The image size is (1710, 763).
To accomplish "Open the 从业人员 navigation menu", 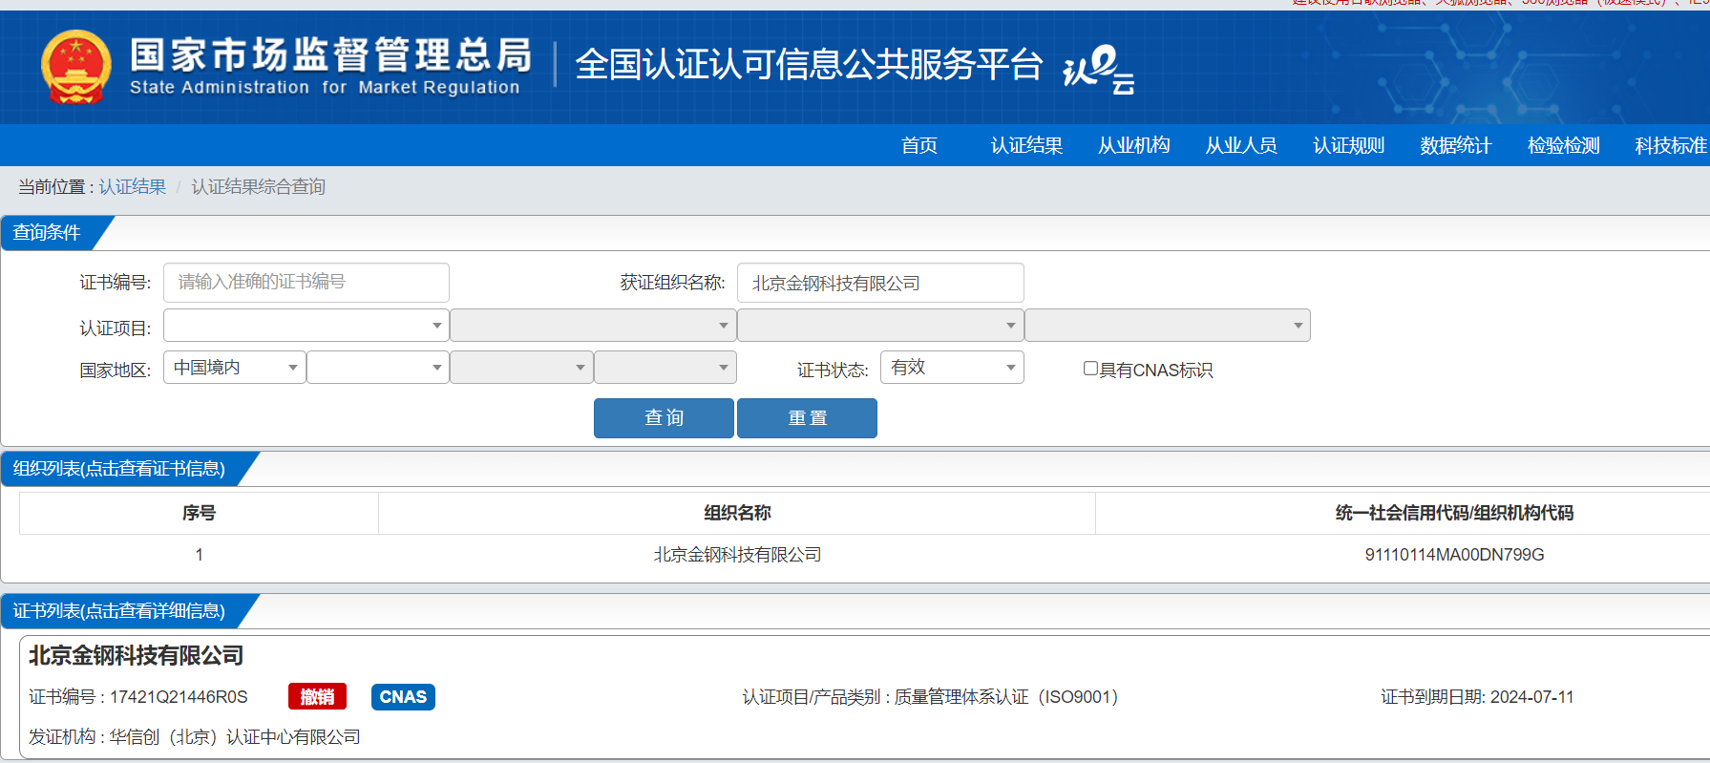I will (1241, 145).
